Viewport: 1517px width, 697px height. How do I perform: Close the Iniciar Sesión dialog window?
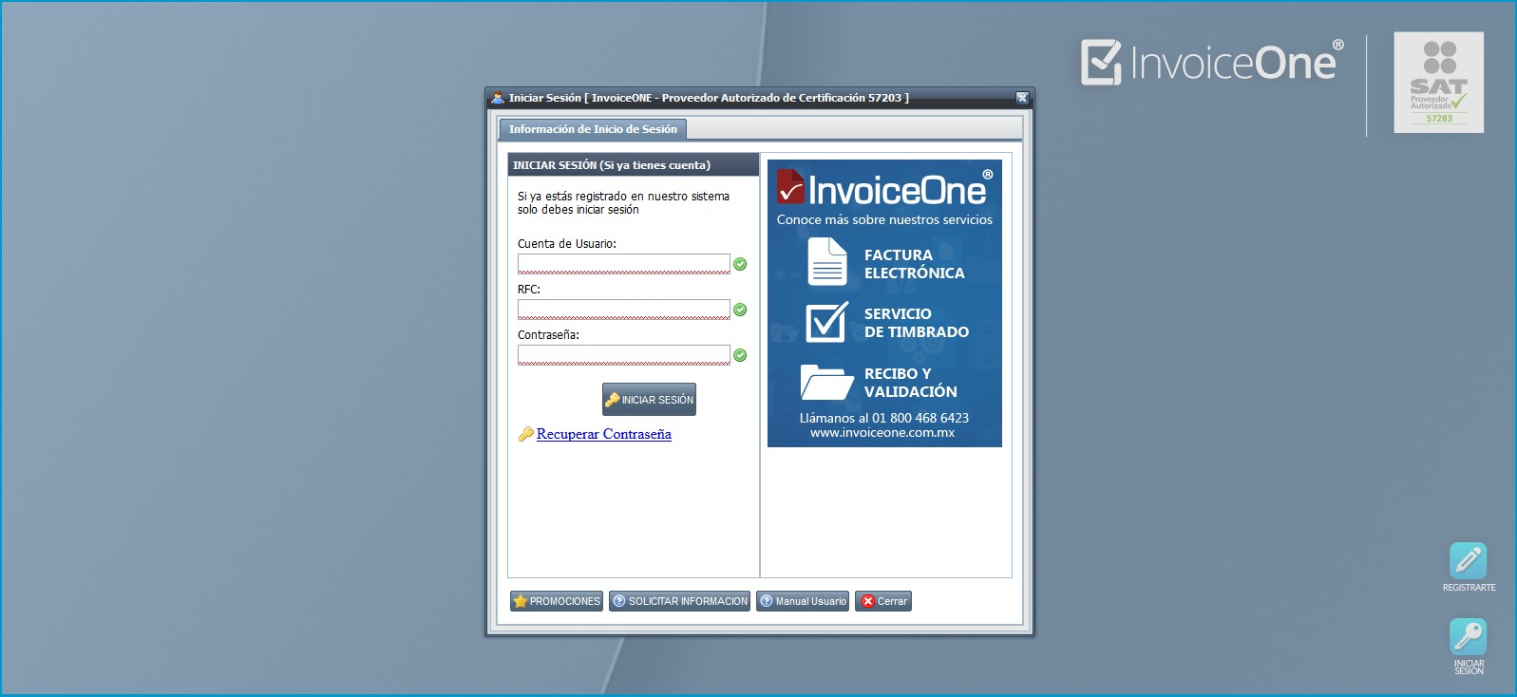click(1022, 98)
